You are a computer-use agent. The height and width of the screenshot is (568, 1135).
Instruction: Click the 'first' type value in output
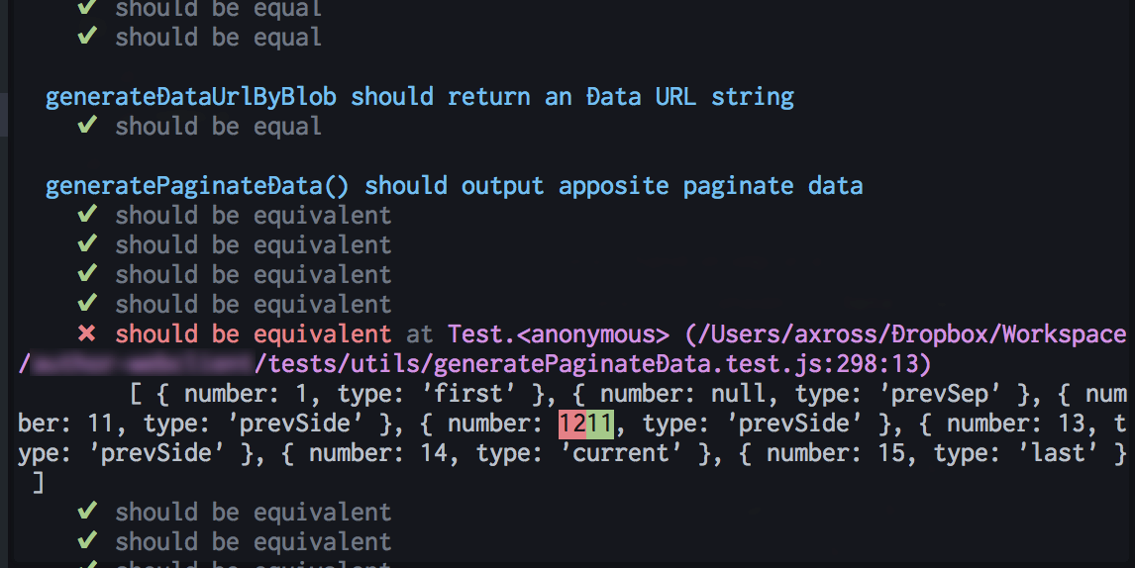coord(469,394)
